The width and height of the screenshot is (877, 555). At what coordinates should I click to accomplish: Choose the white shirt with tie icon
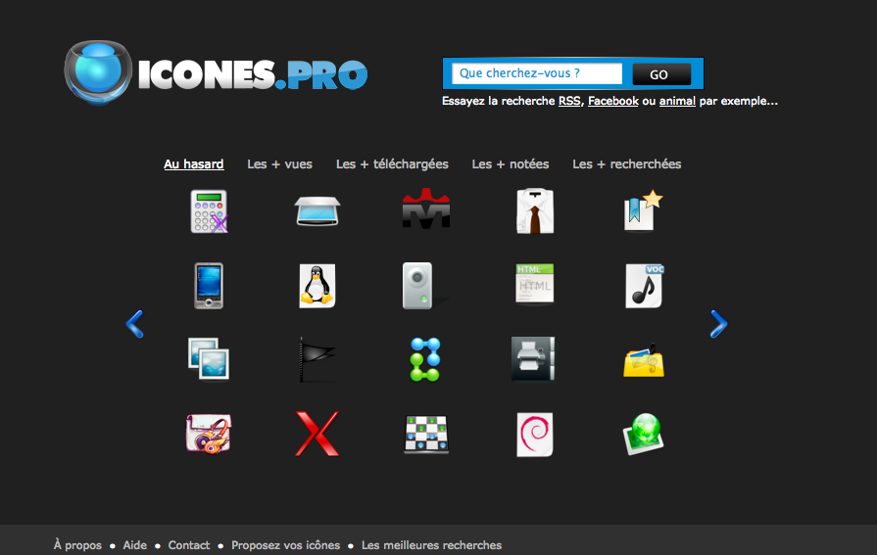pyautogui.click(x=535, y=210)
